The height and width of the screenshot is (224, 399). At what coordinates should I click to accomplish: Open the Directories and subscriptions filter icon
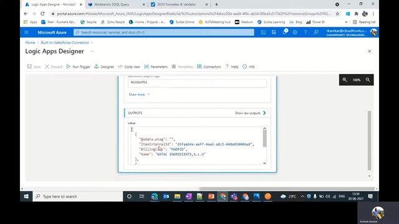click(x=274, y=32)
